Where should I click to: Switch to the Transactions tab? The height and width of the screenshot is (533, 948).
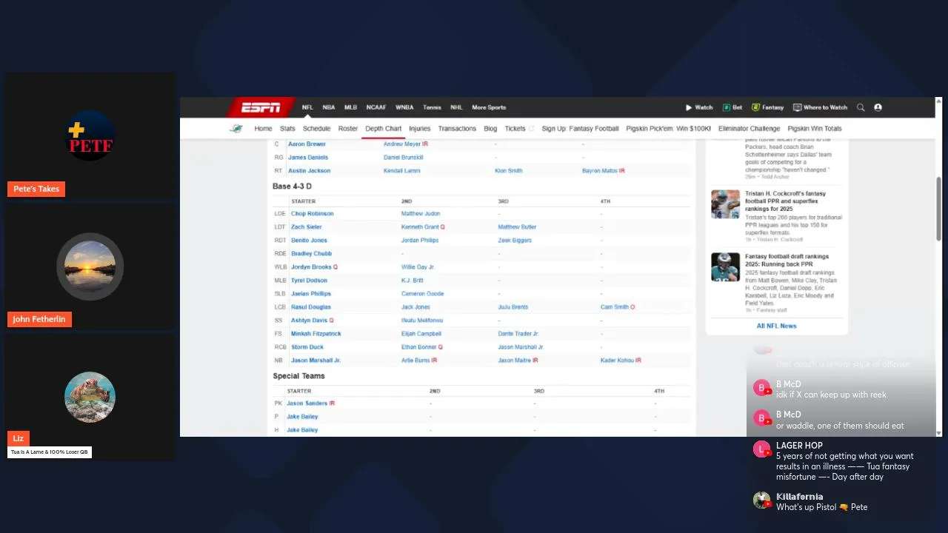(x=457, y=129)
